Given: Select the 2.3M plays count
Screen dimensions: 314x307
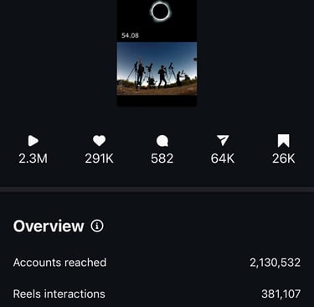Looking at the screenshot, I should click(x=33, y=159).
